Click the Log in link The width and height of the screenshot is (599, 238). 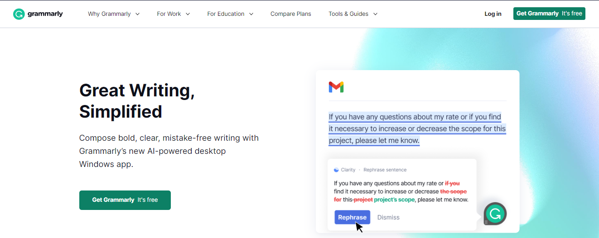tap(493, 14)
